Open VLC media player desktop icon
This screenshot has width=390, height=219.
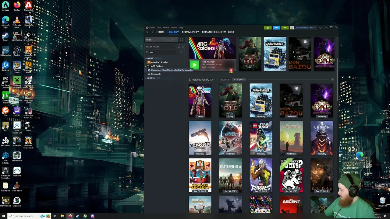pos(17,22)
